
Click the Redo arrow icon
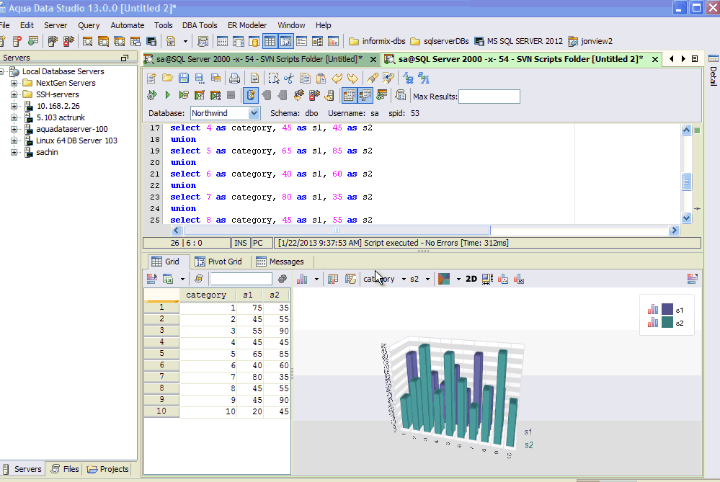(352, 79)
